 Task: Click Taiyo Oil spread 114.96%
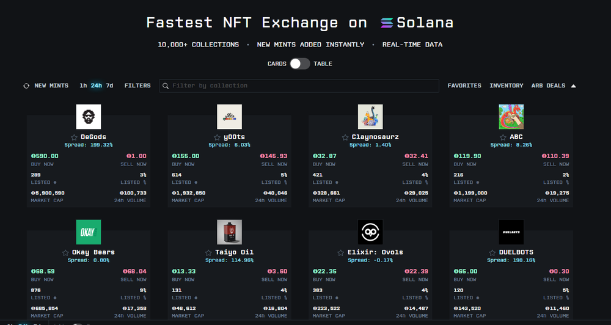pos(230,260)
